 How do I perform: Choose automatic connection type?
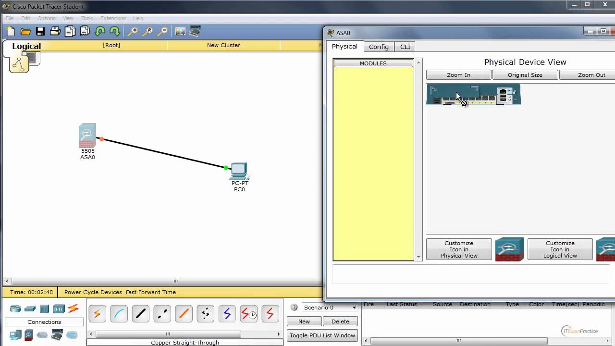pyautogui.click(x=97, y=314)
